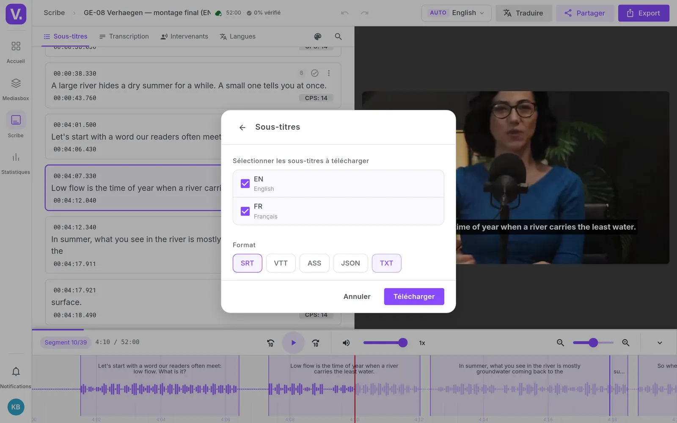Screen dimensions: 677x423
Task: Undo the last edit
Action: tap(345, 13)
